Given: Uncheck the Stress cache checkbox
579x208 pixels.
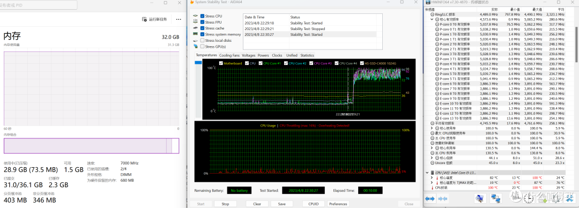Looking at the screenshot, I should 202,28.
